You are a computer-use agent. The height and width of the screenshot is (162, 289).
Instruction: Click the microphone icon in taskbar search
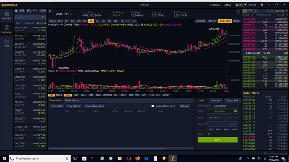[x=67, y=158]
